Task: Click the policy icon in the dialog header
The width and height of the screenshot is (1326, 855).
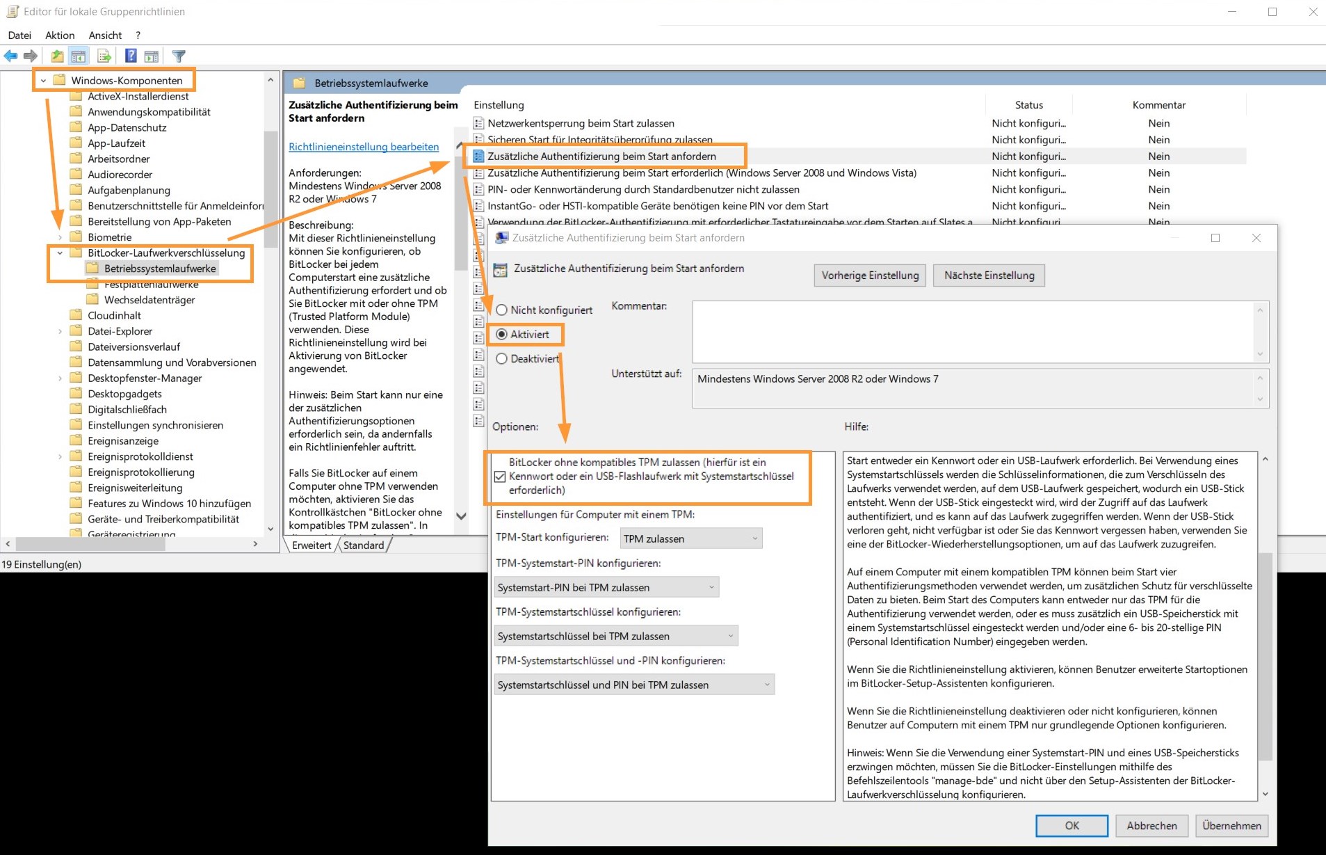Action: 500,269
